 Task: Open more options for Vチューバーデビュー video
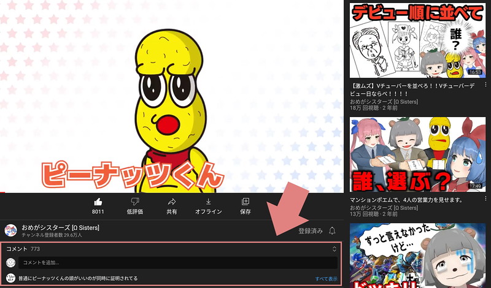(485, 85)
